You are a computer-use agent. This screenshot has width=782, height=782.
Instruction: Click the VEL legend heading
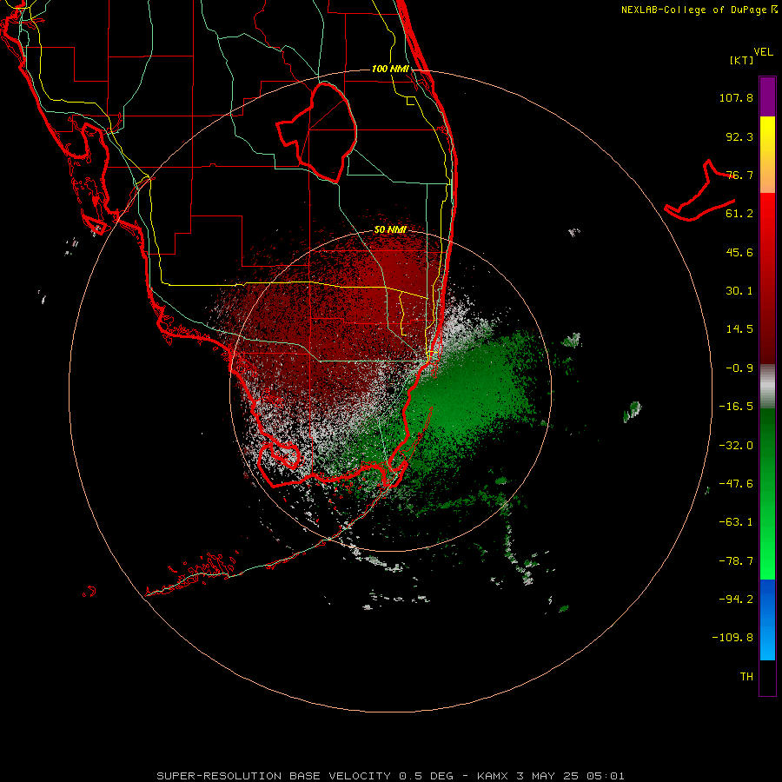click(x=763, y=52)
